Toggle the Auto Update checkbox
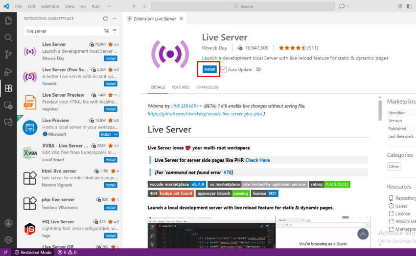Screen dimensions: 416x256 pyautogui.click(x=223, y=69)
